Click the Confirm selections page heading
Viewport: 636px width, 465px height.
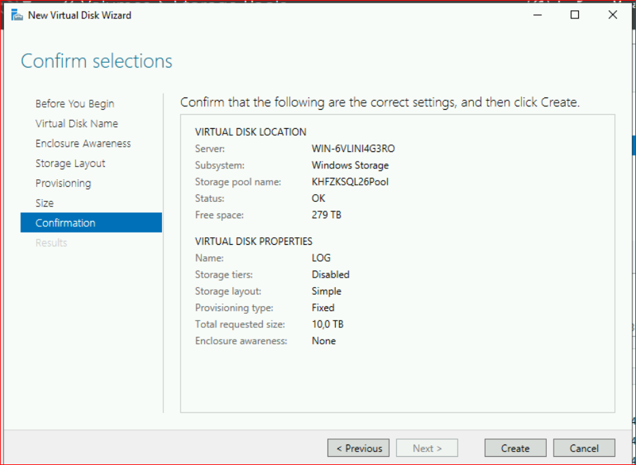[x=97, y=61]
